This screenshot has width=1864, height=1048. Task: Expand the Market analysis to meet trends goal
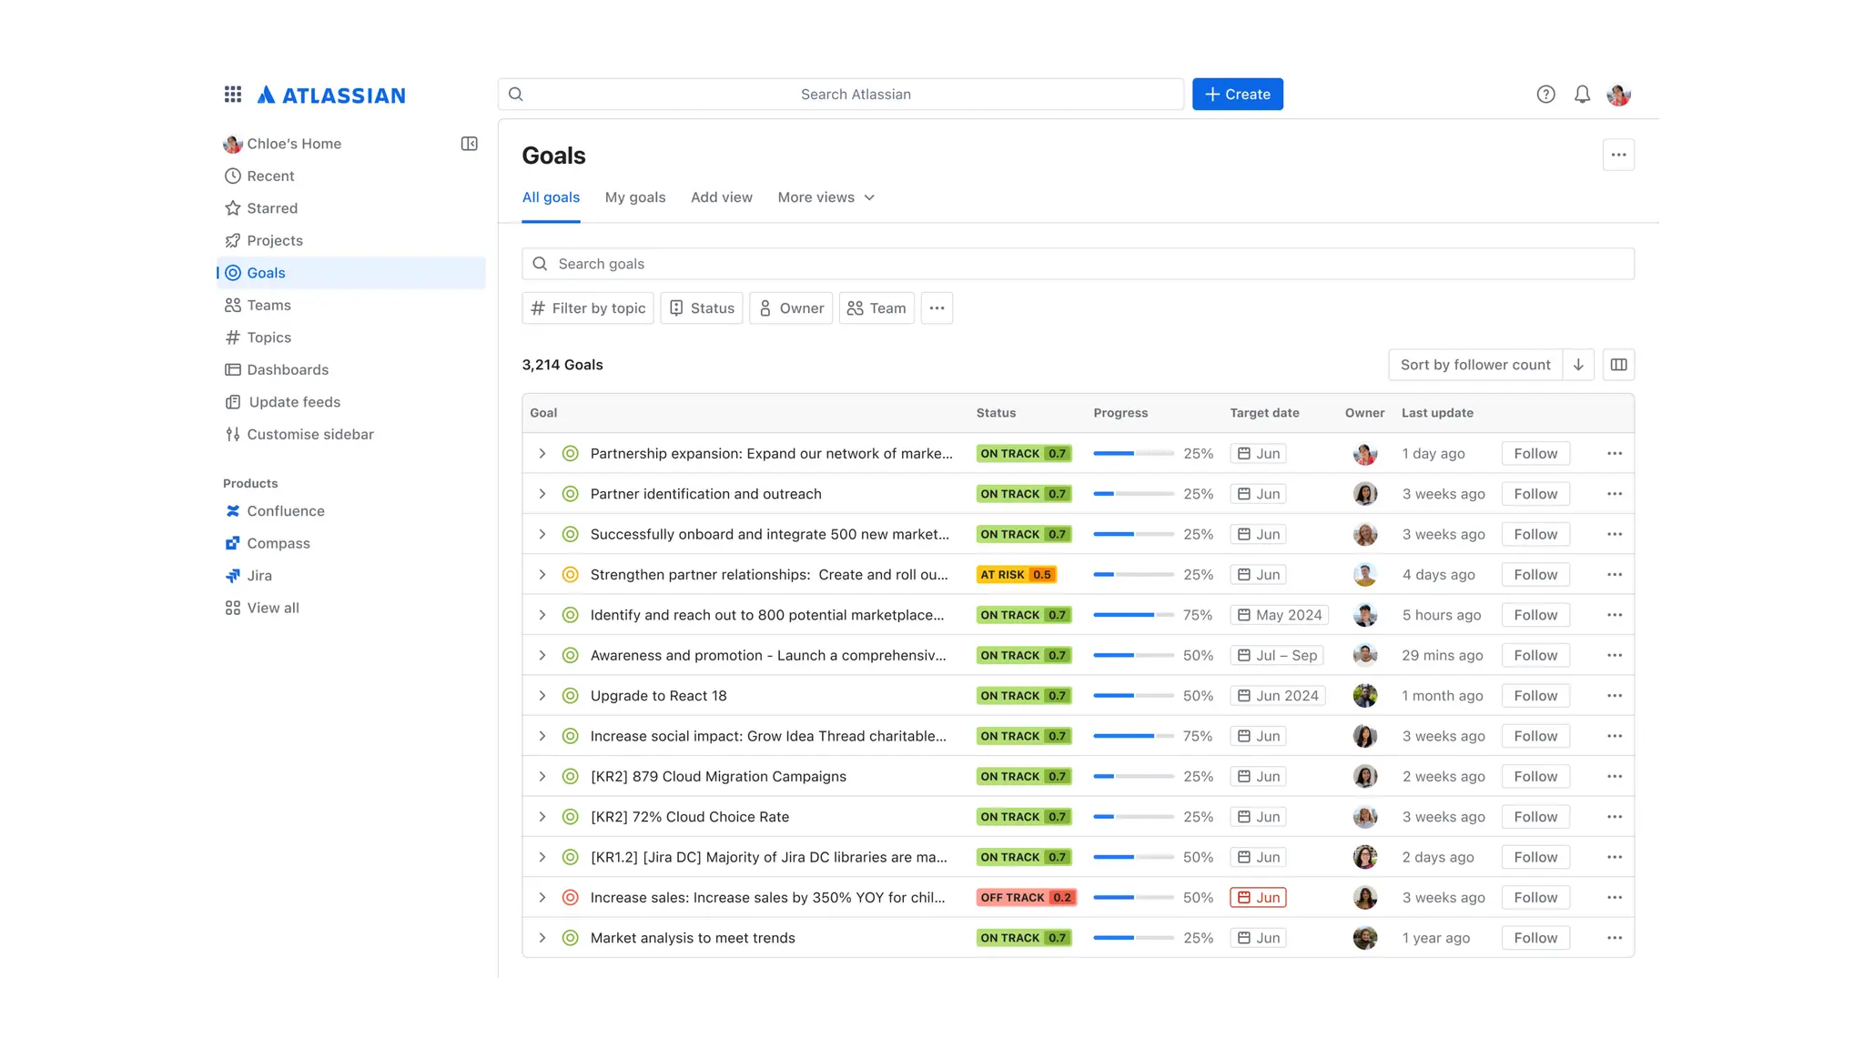(542, 938)
